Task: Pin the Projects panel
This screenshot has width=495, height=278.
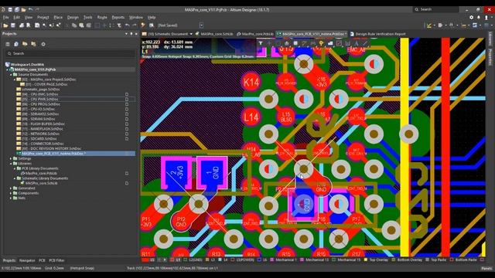Action: 131,34
